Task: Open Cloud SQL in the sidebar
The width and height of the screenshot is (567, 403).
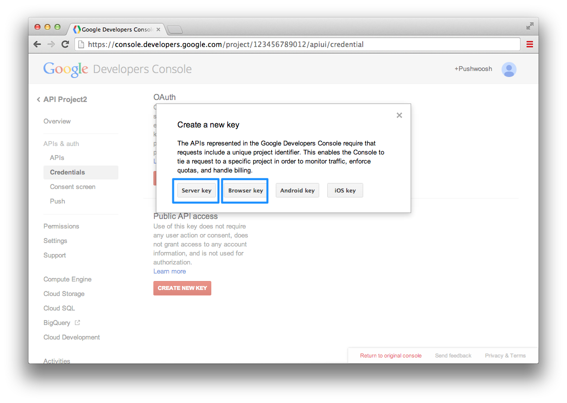Action: pos(59,308)
